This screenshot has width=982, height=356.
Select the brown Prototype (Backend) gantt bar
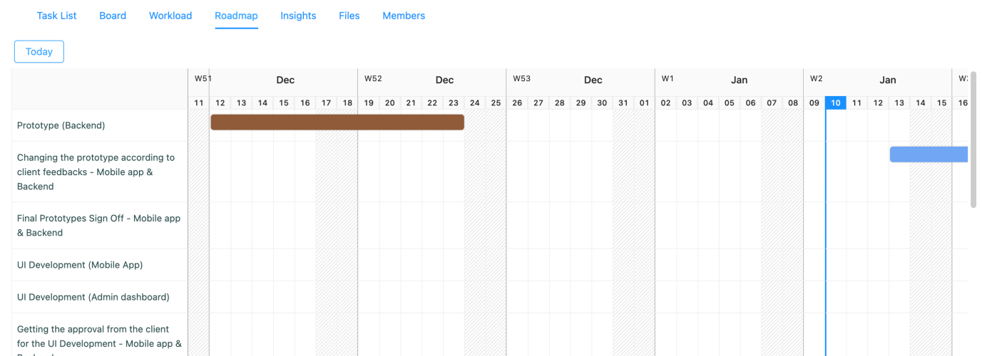pos(337,122)
